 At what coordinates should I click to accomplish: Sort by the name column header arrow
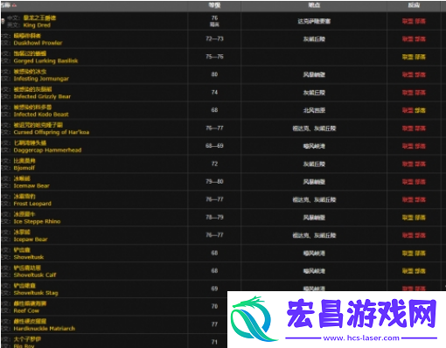pyautogui.click(x=14, y=5)
